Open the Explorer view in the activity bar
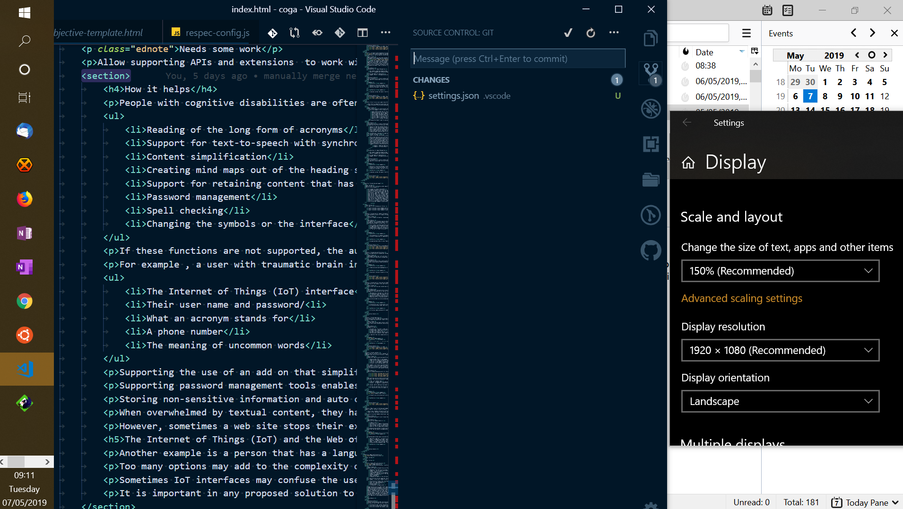Image resolution: width=903 pixels, height=509 pixels. pos(651,38)
